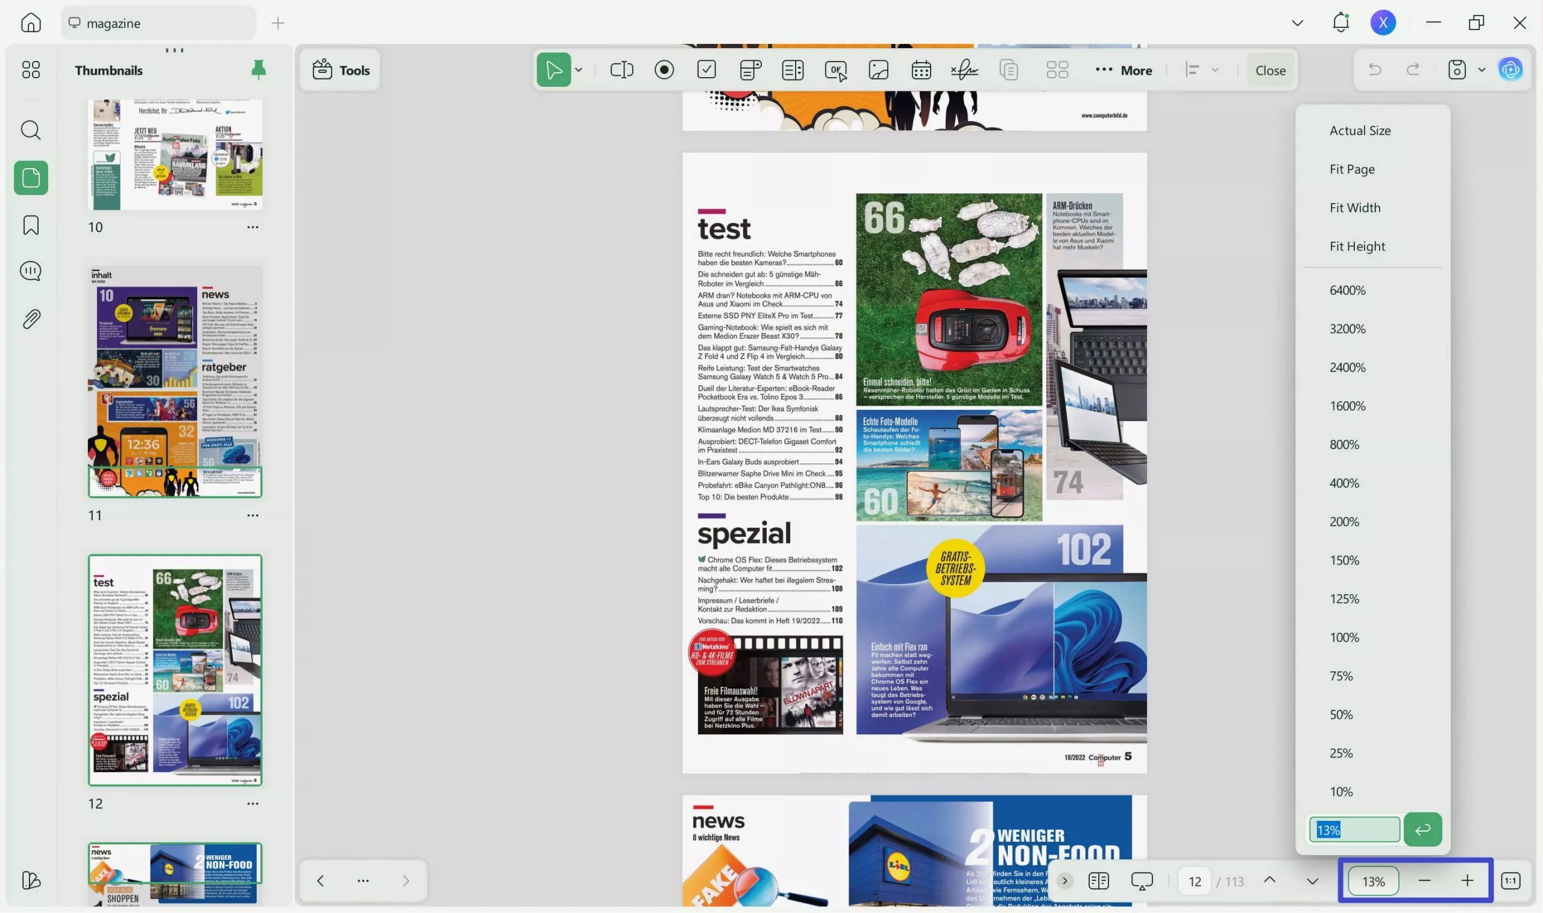Open the save options dropdown

[1481, 69]
